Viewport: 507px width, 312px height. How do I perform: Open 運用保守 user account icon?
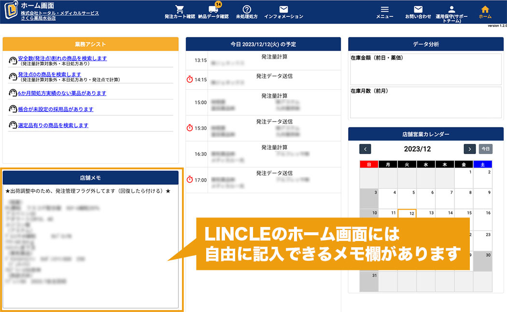click(451, 9)
